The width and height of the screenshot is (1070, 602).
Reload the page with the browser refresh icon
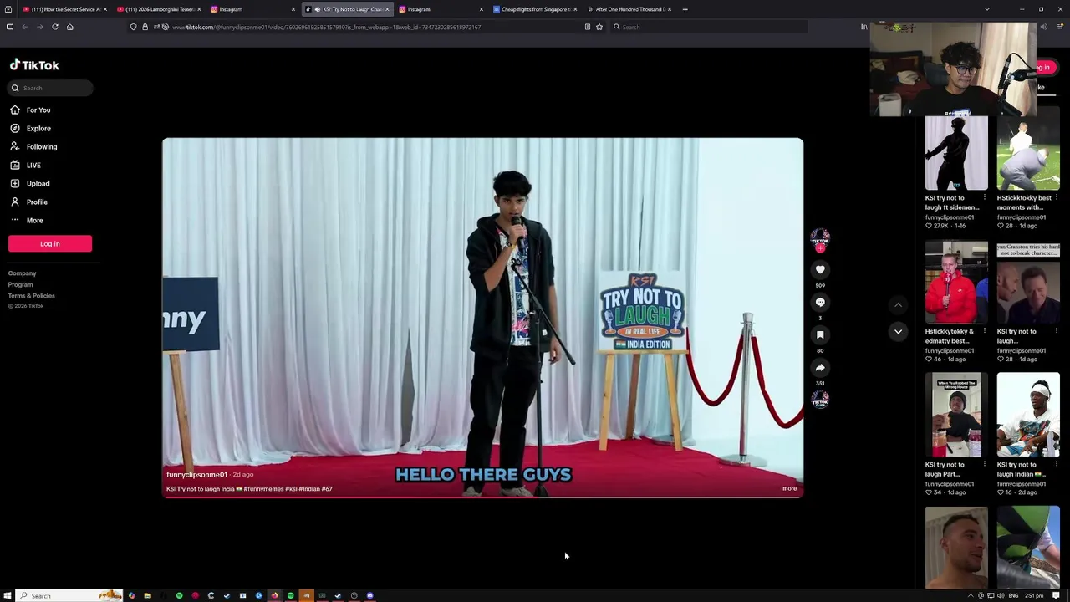coord(55,27)
